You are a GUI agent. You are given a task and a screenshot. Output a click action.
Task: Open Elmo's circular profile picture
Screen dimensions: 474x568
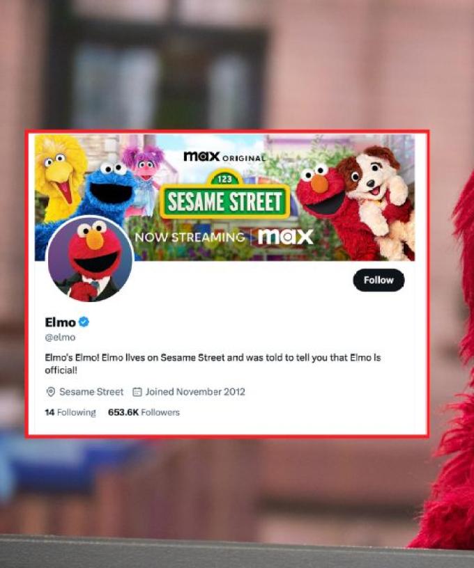(90, 259)
